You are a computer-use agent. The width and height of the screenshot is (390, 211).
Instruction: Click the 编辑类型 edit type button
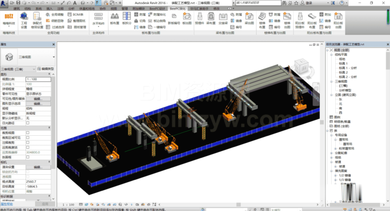click(46, 68)
